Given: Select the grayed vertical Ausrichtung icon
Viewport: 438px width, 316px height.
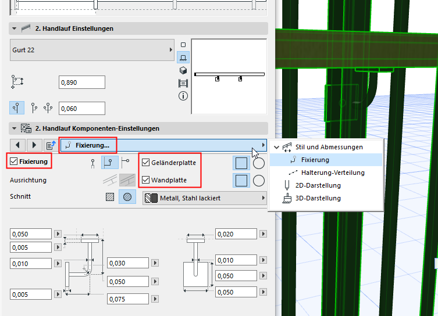Looking at the screenshot, I should pyautogui.click(x=127, y=180).
